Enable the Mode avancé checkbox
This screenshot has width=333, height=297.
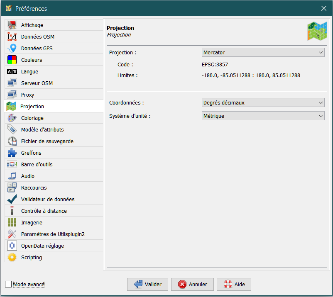(8, 284)
